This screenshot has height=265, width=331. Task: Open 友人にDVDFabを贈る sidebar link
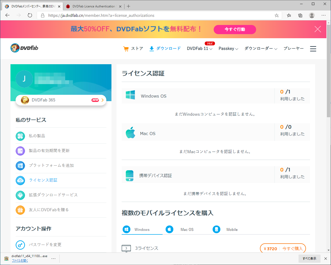click(x=49, y=210)
